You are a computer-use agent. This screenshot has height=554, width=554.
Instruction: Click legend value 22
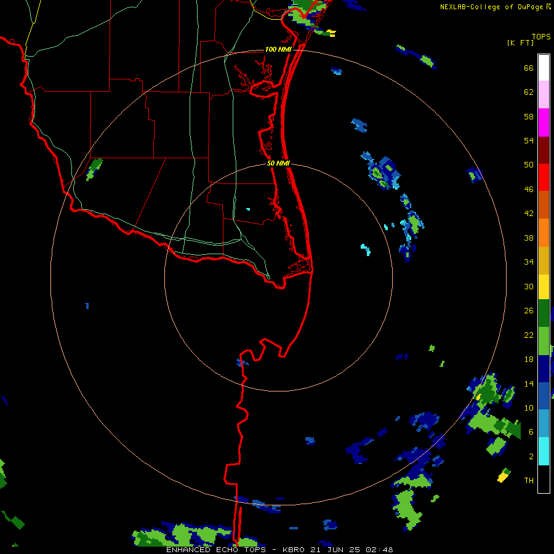point(529,335)
